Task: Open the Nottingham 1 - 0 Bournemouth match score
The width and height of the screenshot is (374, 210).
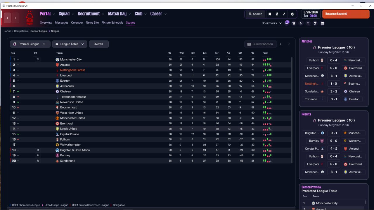Action: coord(333,84)
